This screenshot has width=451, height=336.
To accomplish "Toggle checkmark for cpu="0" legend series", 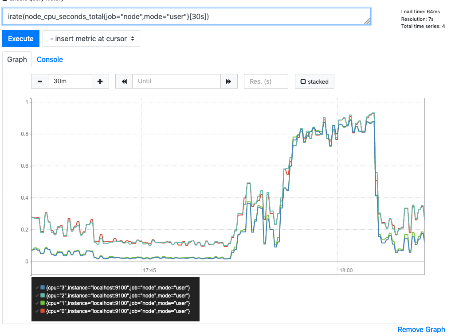I will pyautogui.click(x=37, y=311).
